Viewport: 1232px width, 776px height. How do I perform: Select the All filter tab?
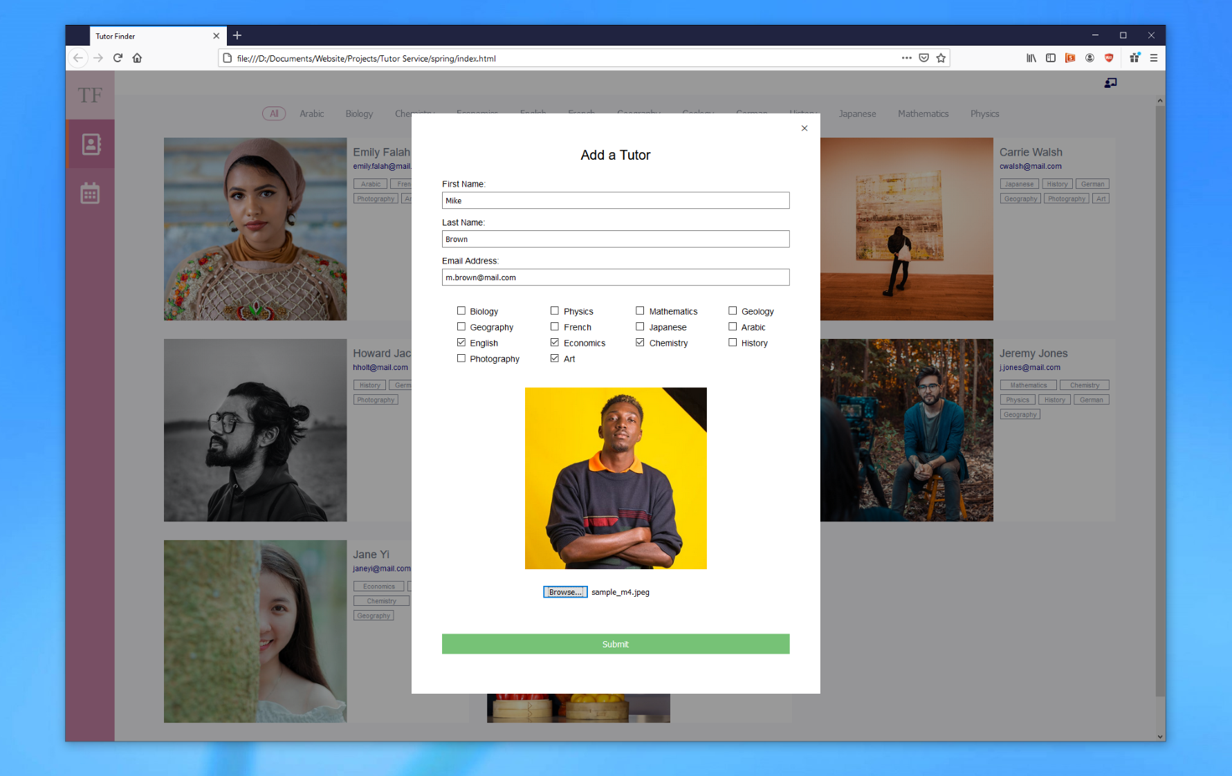coord(274,113)
